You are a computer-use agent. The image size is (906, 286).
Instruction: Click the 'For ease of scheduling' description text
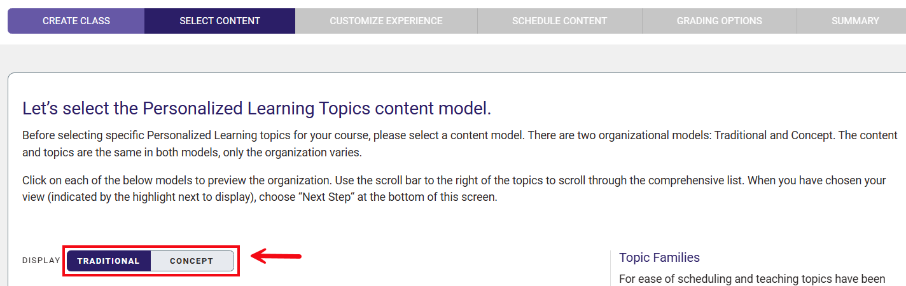[x=752, y=279]
